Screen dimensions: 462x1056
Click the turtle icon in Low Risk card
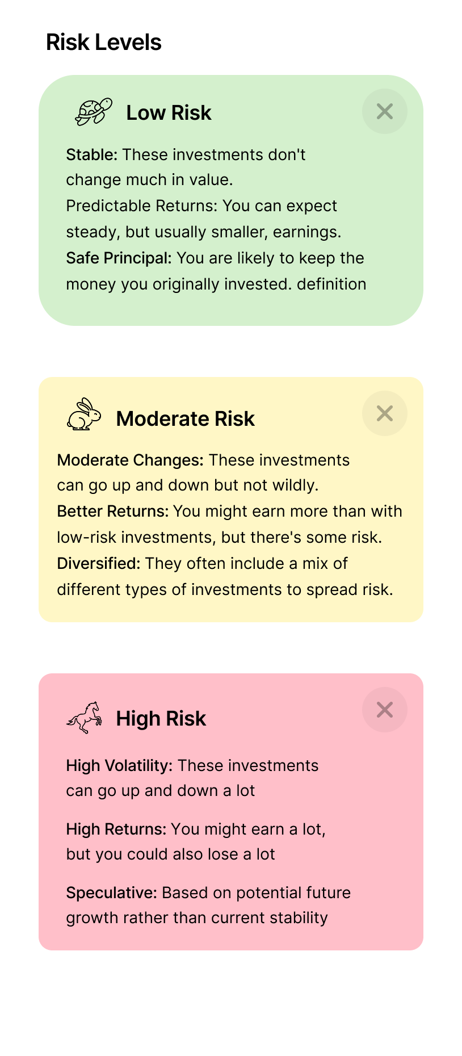pos(94,112)
